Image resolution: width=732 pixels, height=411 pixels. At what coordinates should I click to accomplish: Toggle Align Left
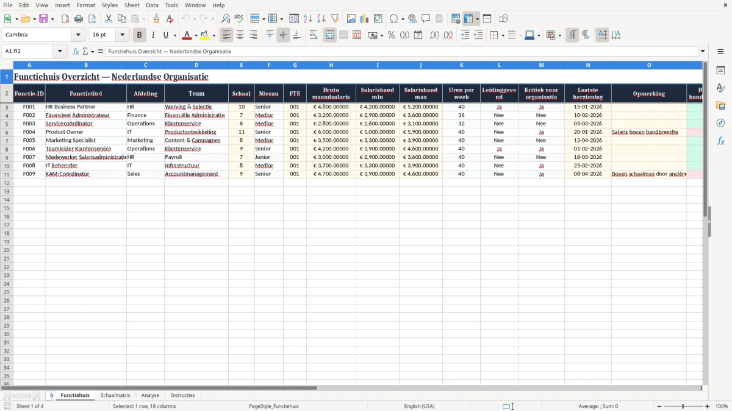click(x=226, y=35)
